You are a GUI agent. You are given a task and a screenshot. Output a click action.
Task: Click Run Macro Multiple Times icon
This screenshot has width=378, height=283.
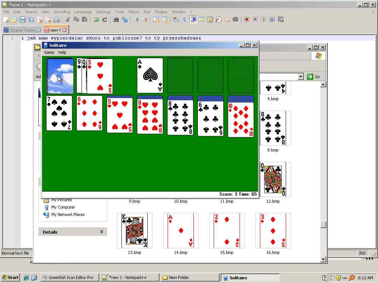point(272,20)
